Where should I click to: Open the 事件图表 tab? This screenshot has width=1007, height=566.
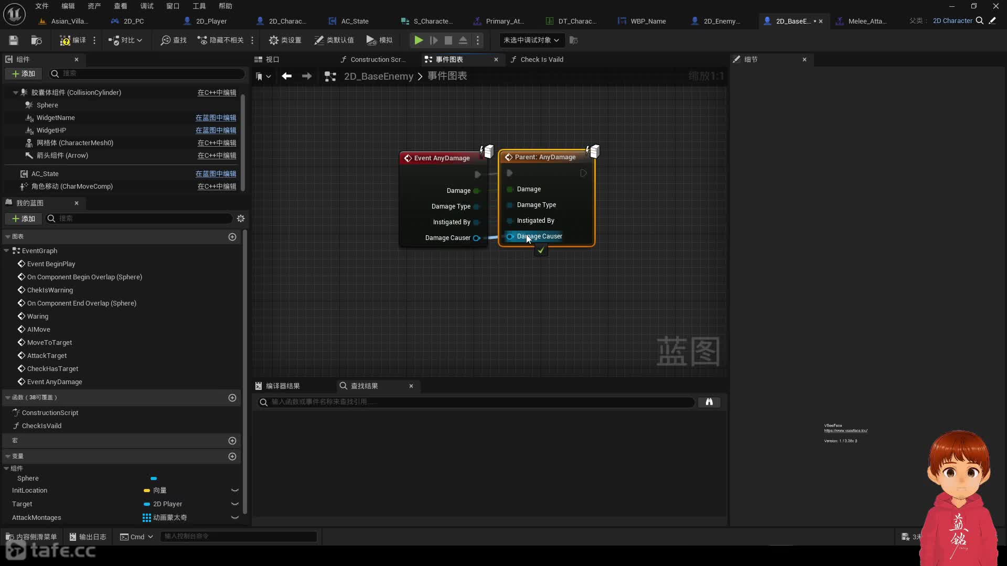[449, 59]
